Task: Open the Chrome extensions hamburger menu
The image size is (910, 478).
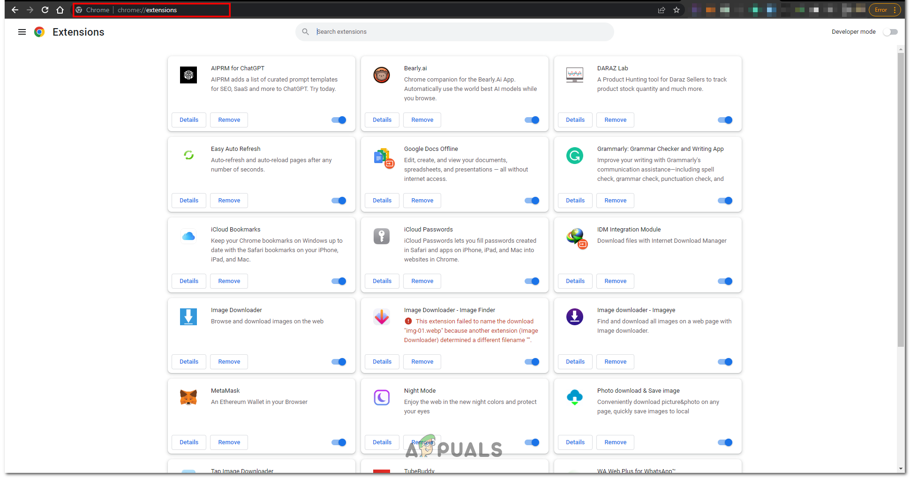Action: tap(22, 31)
